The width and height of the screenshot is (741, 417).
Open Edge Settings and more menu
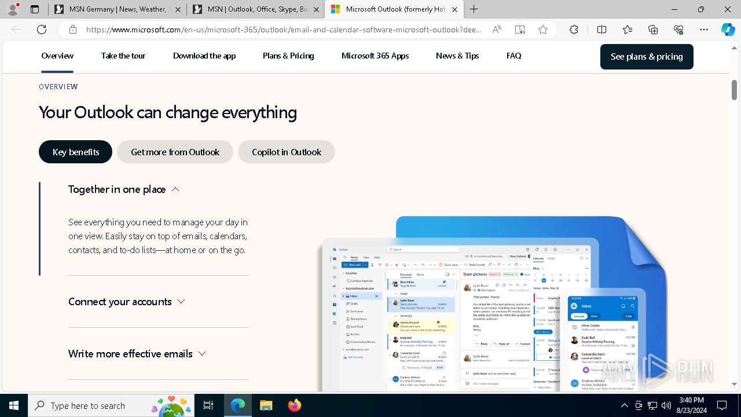704,30
